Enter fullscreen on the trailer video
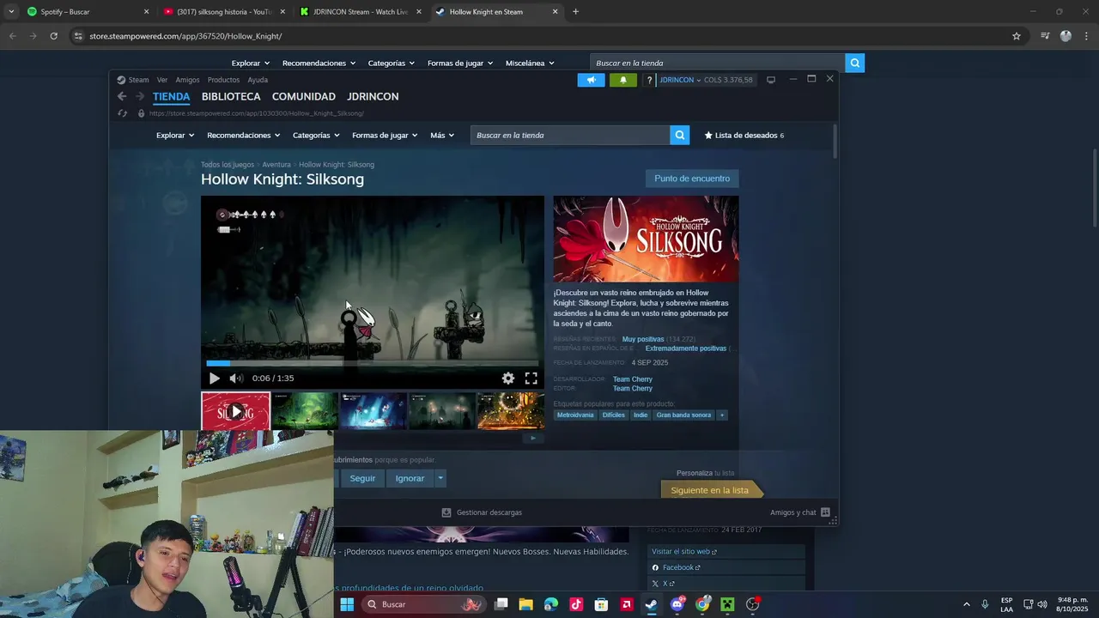Image resolution: width=1099 pixels, height=618 pixels. point(531,379)
